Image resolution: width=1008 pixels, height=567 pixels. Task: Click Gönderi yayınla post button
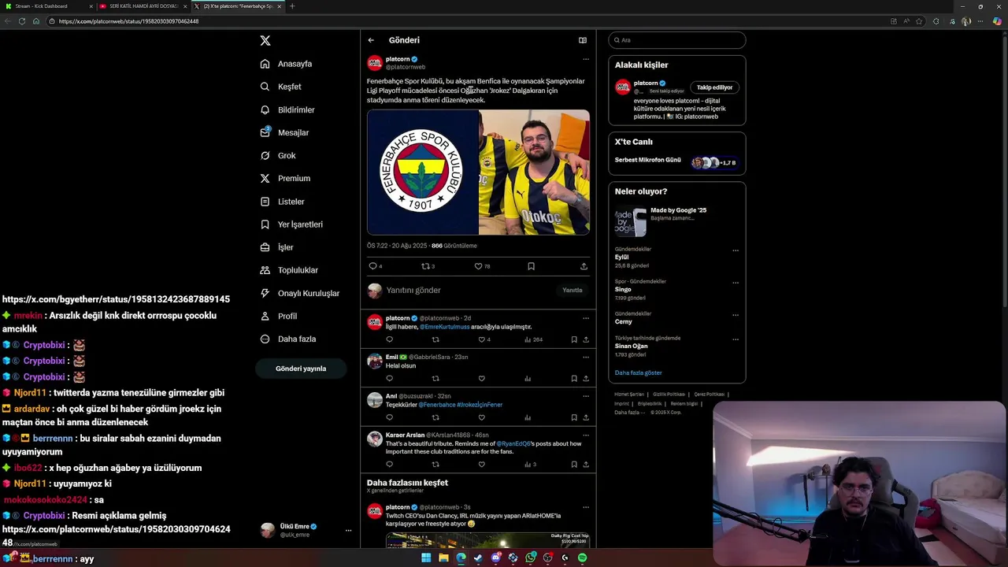click(301, 369)
